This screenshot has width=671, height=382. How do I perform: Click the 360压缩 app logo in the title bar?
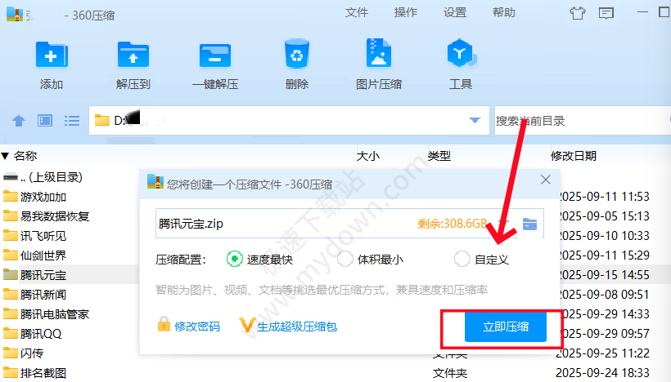pyautogui.click(x=15, y=14)
